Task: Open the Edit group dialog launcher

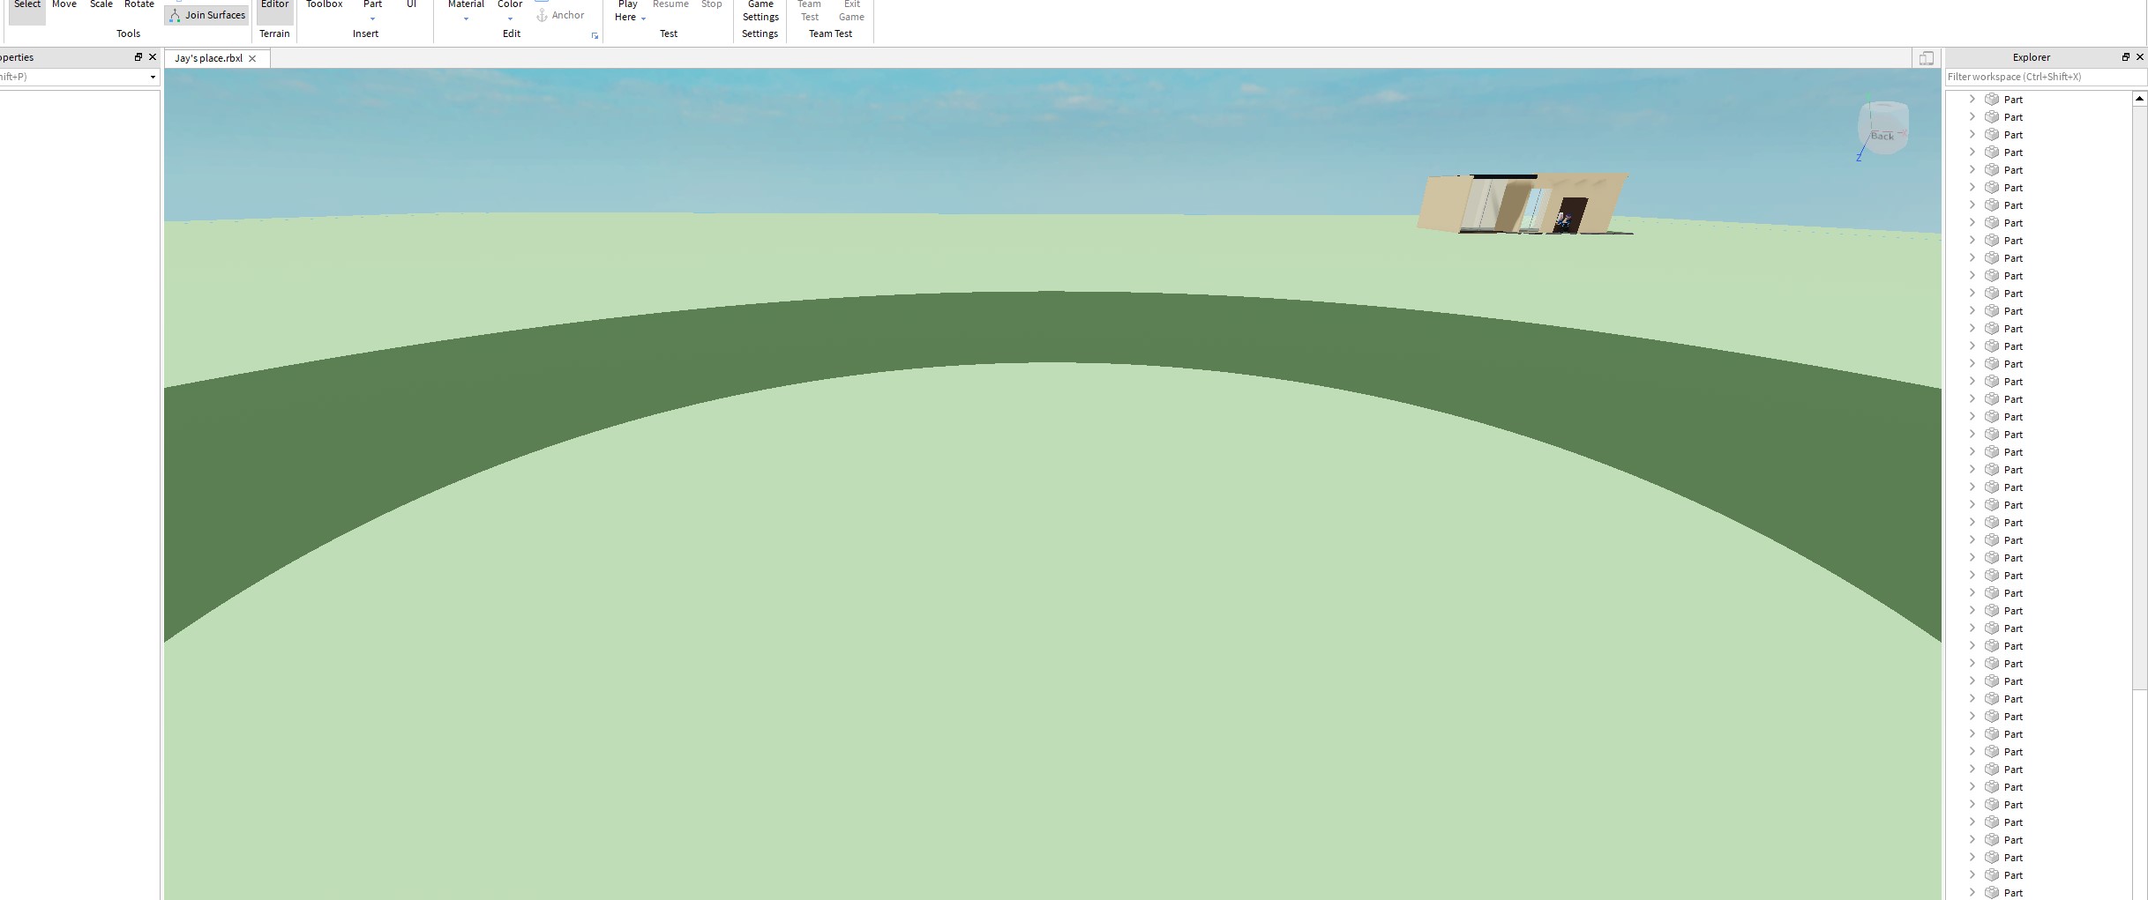Action: (595, 36)
